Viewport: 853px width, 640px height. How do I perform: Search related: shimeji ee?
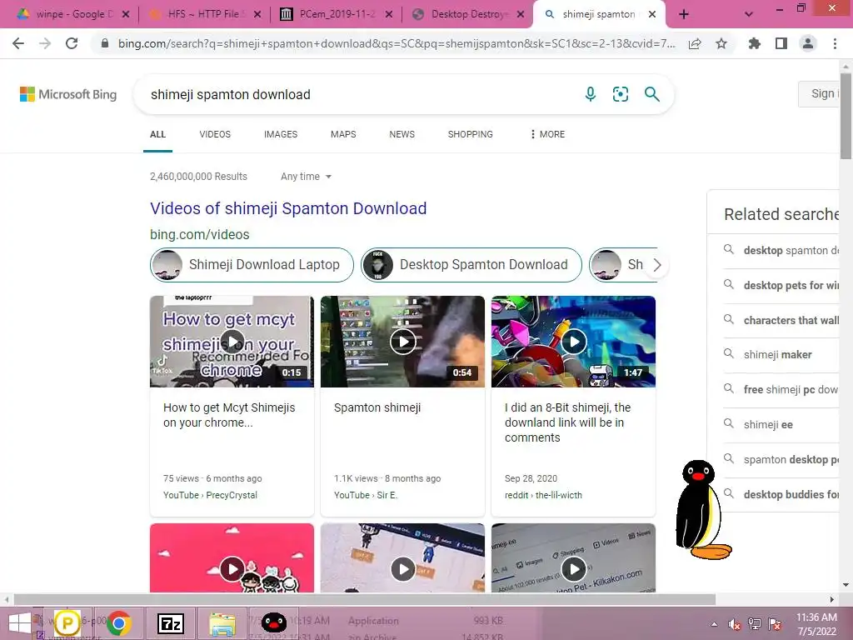pyautogui.click(x=768, y=424)
